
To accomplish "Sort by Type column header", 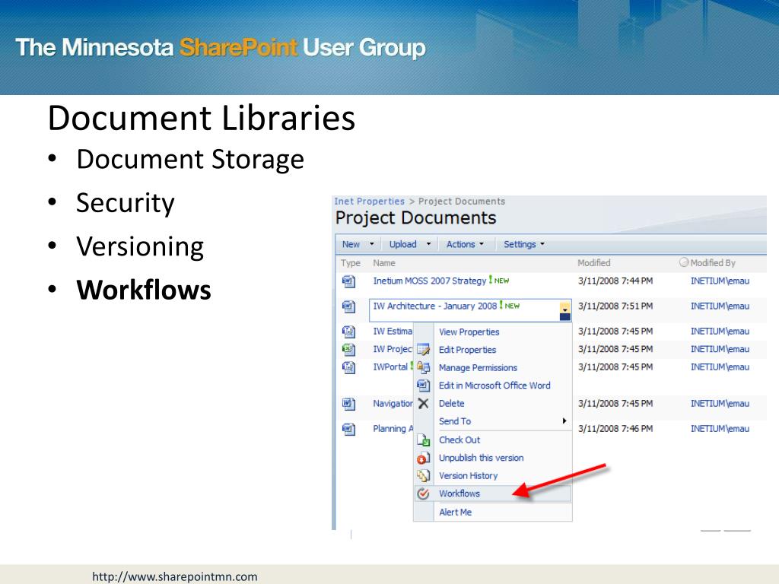I will coord(350,263).
